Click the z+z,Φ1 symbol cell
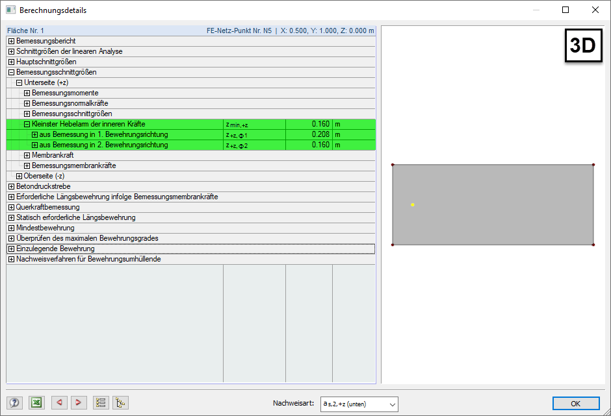Viewport: 611px width, 416px height. 254,134
